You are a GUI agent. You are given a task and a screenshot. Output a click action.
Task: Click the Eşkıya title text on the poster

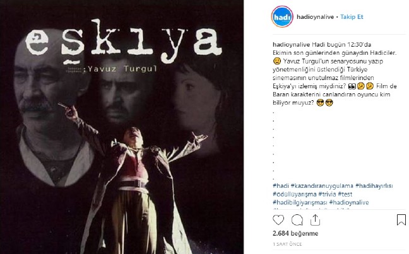pyautogui.click(x=124, y=41)
